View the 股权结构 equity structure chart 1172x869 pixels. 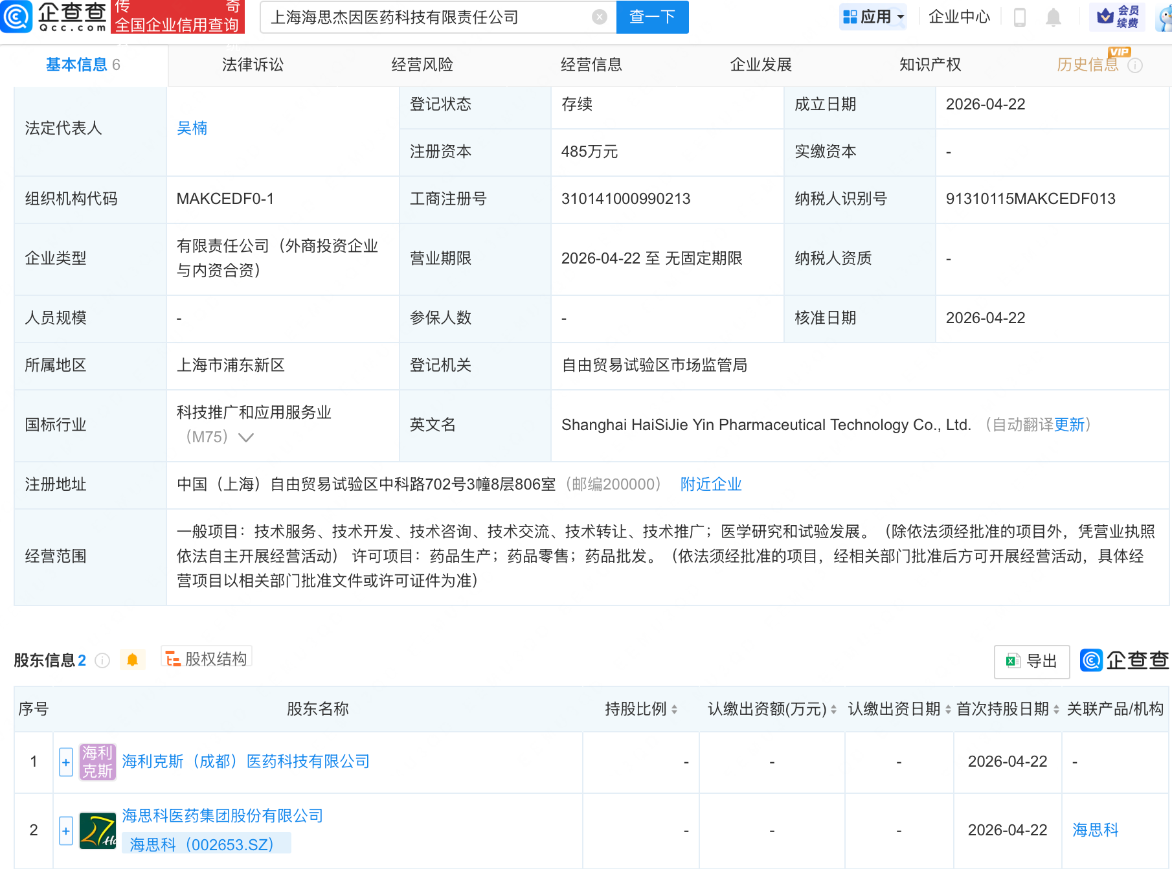206,658
